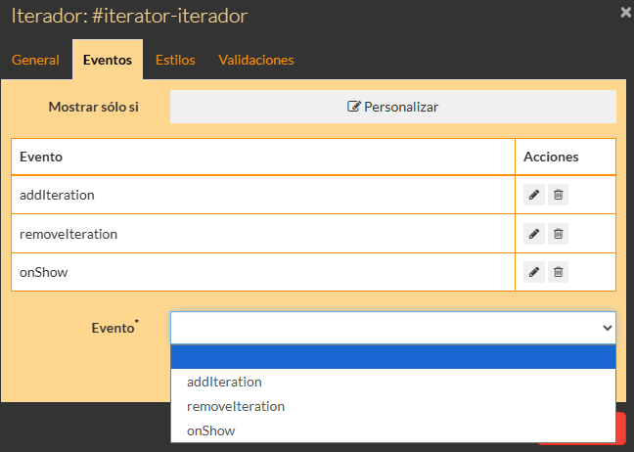The width and height of the screenshot is (634, 452).
Task: Open the Personalizar condition editor
Action: (x=392, y=107)
